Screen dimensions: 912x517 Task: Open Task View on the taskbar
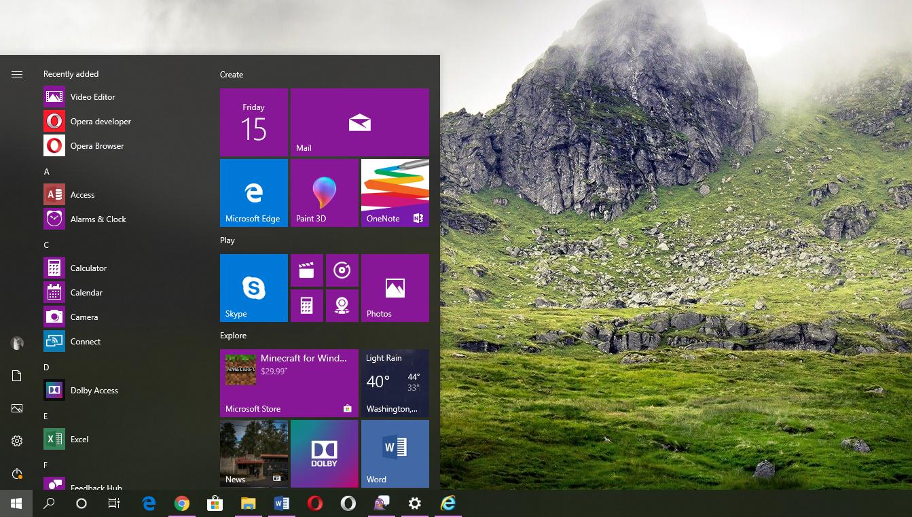pos(113,503)
